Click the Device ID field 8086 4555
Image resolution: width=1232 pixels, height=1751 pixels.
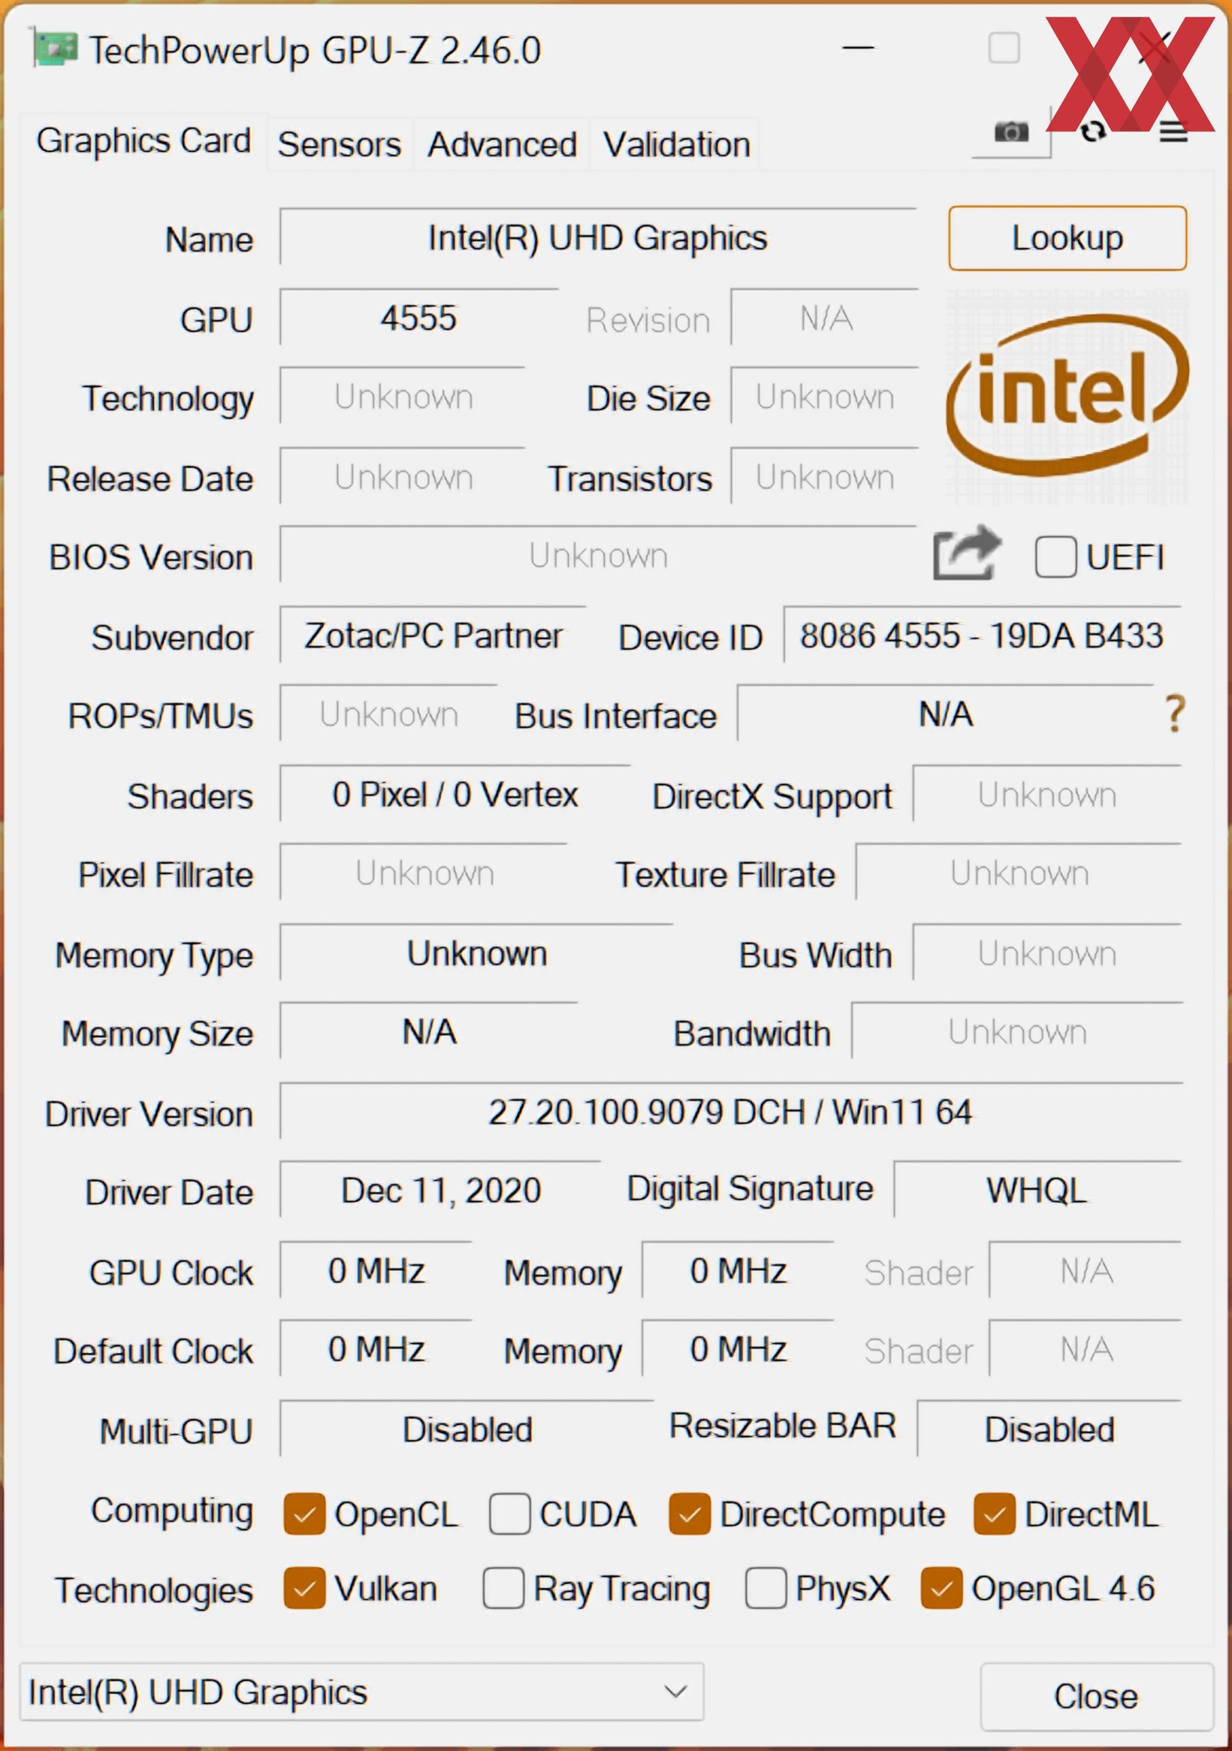tap(982, 635)
